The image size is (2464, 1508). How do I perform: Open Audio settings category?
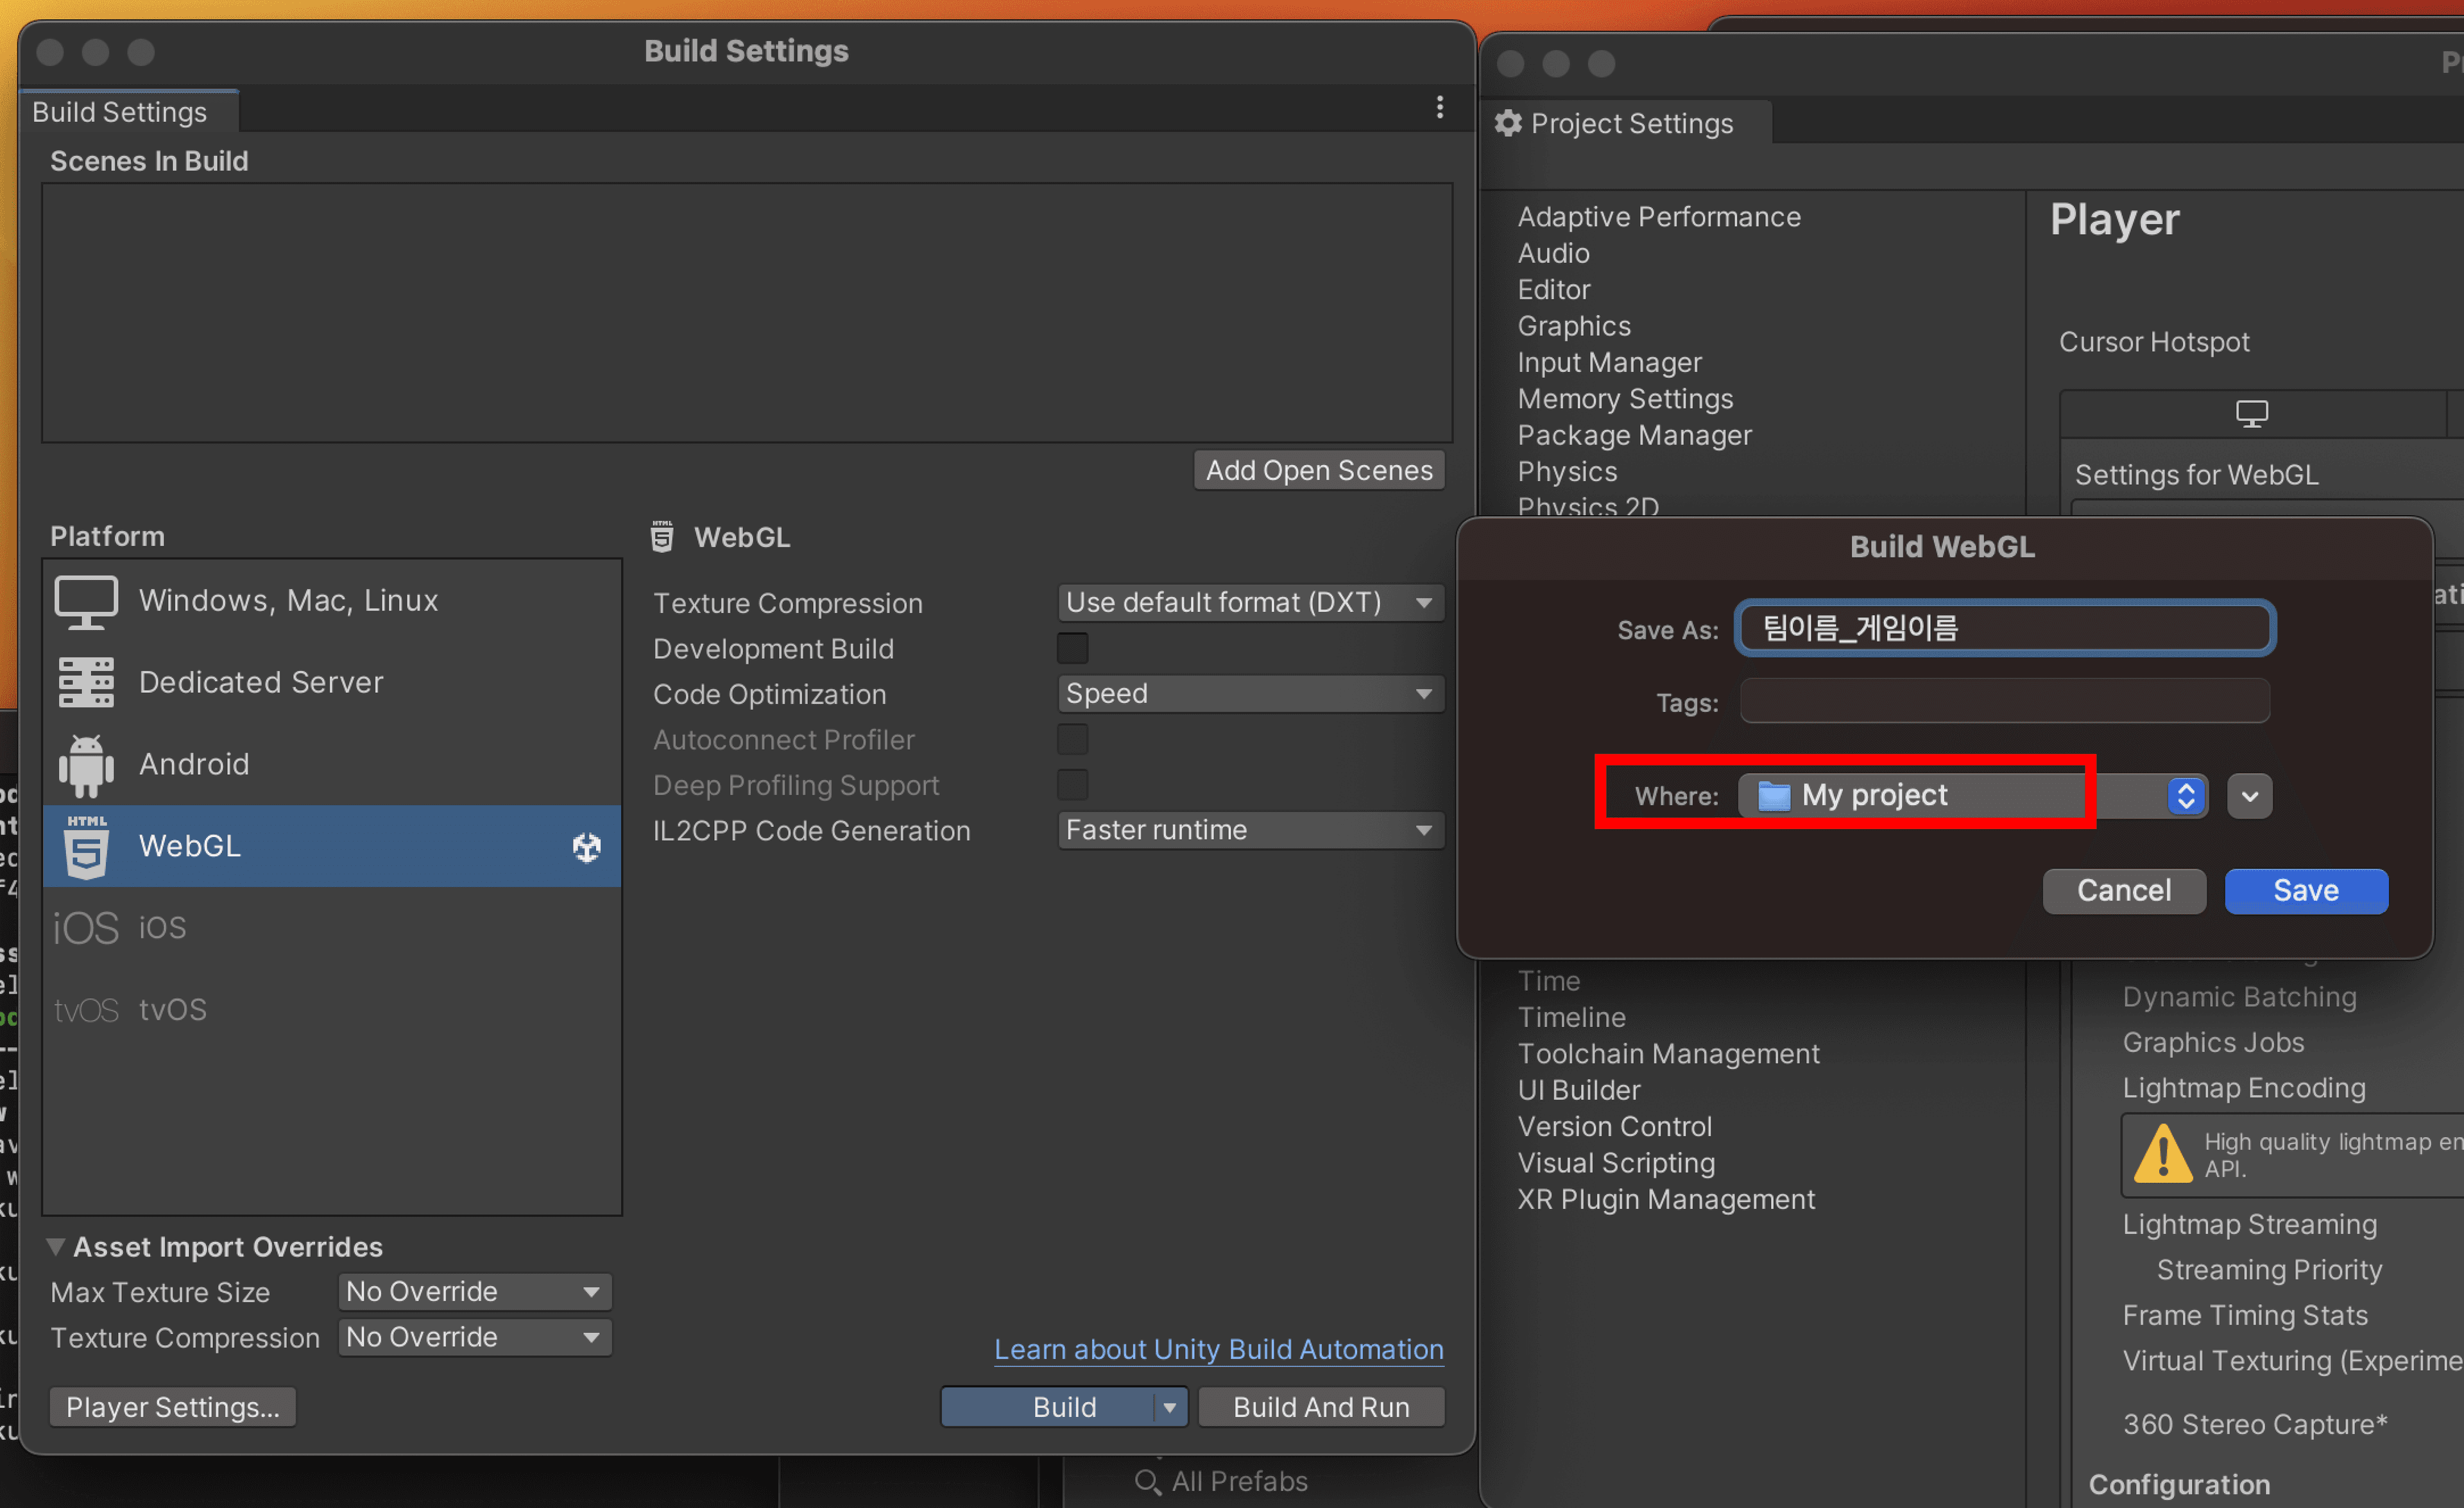(1553, 253)
